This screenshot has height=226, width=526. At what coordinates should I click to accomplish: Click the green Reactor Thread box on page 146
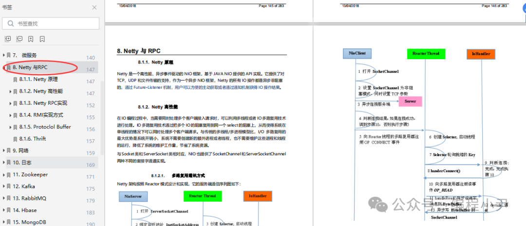[x=426, y=54]
